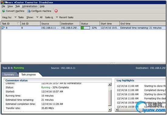Click the Task ID sort arrow indicator

click(18, 23)
